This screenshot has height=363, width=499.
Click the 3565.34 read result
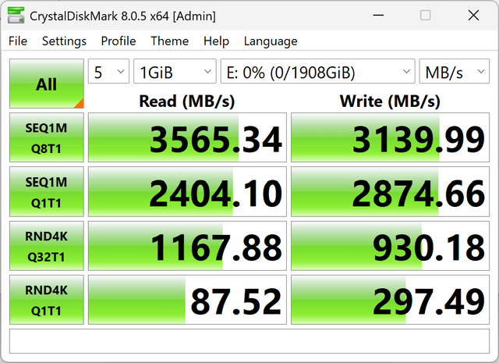(187, 137)
